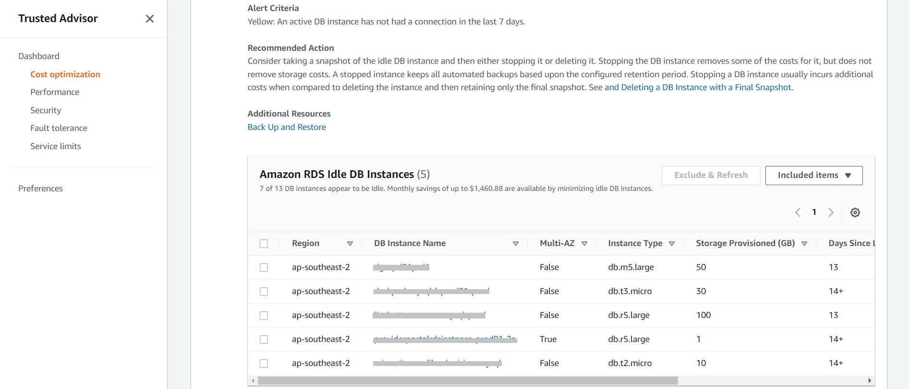The width and height of the screenshot is (909, 389).
Task: Open Back Up and Restore link
Action: [287, 127]
